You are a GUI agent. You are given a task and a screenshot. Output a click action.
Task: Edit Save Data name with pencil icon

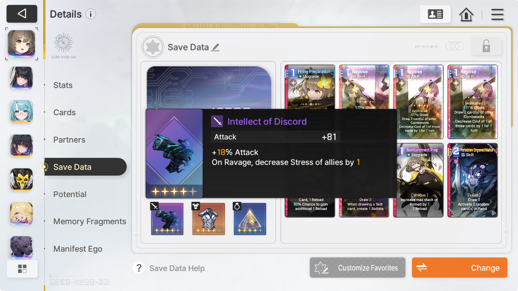215,47
